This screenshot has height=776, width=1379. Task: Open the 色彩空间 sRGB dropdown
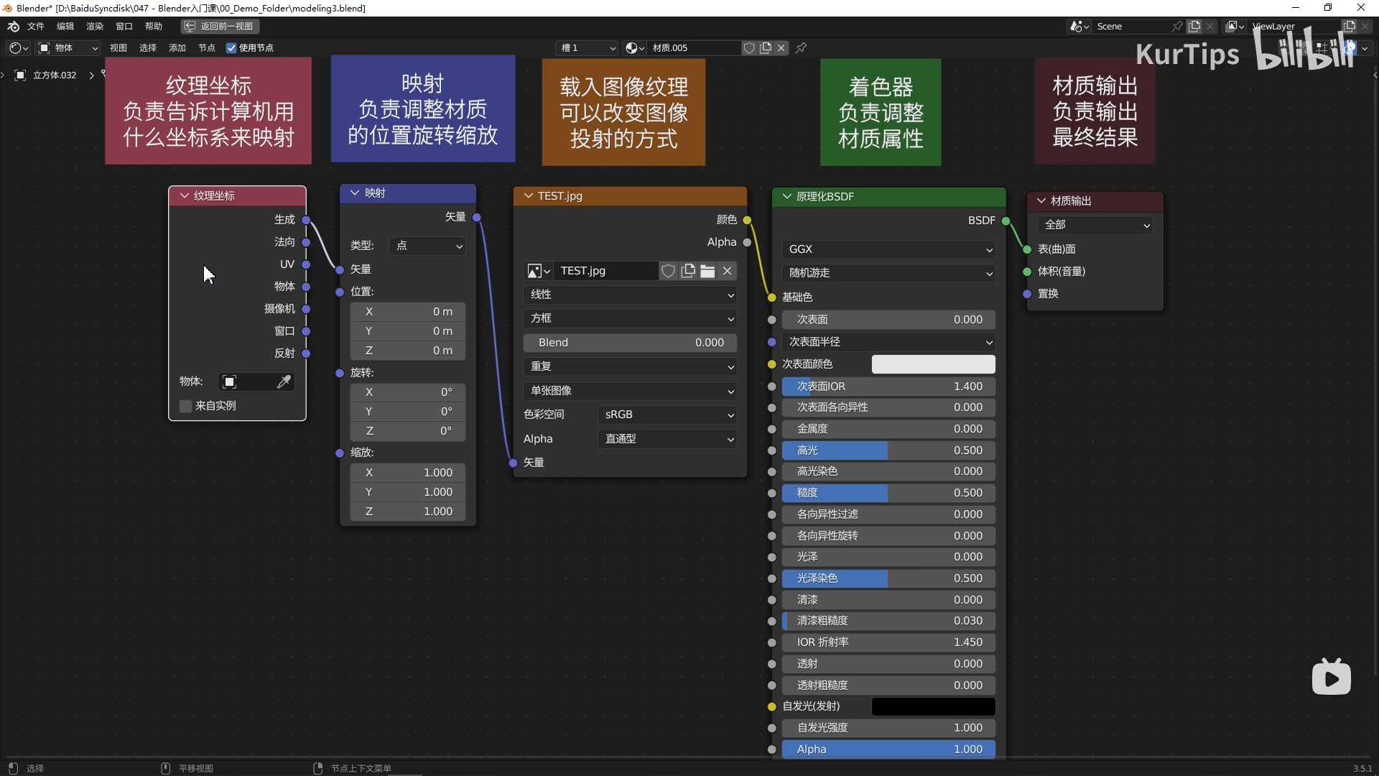(667, 415)
